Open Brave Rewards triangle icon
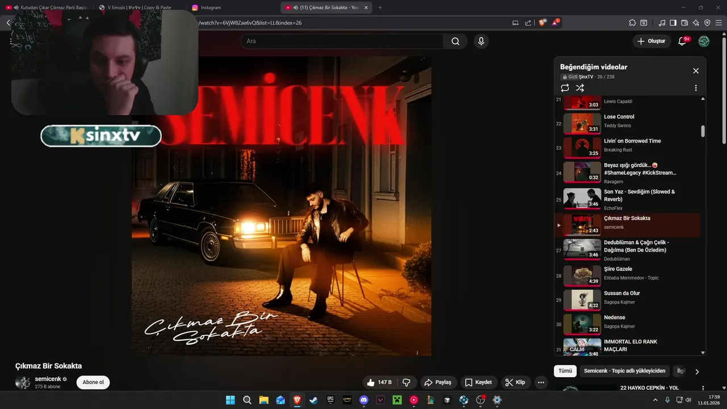Image resolution: width=727 pixels, height=409 pixels. (x=555, y=23)
